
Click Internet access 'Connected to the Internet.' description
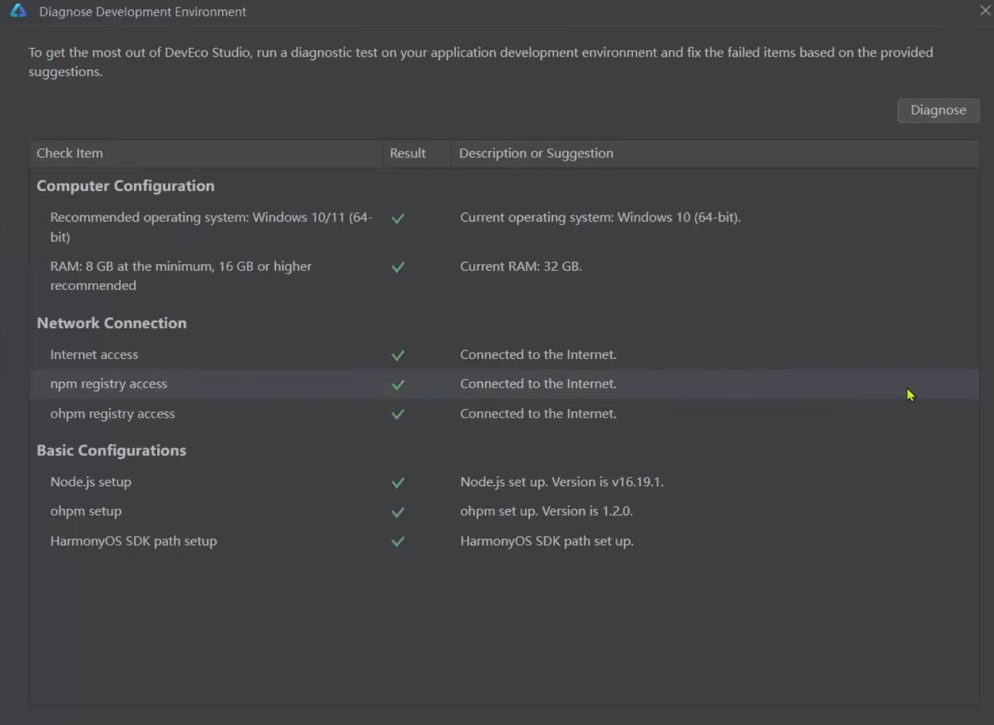pos(538,354)
